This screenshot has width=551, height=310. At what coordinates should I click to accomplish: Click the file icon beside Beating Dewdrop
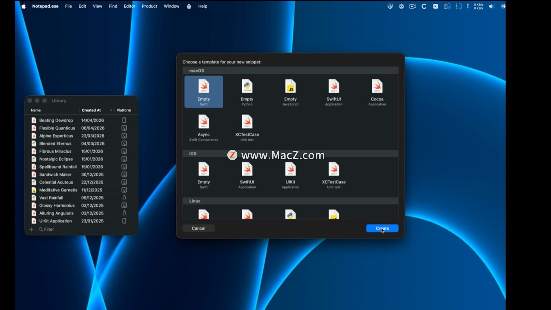coord(34,120)
